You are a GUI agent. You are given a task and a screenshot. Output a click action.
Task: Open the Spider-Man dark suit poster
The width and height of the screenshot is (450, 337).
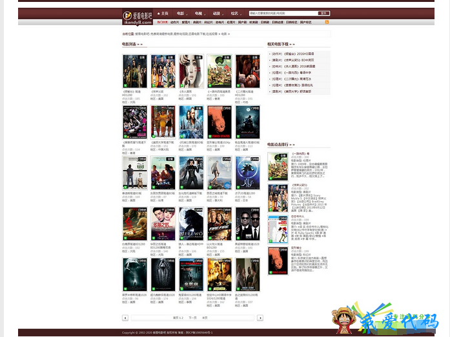pyautogui.click(x=163, y=274)
